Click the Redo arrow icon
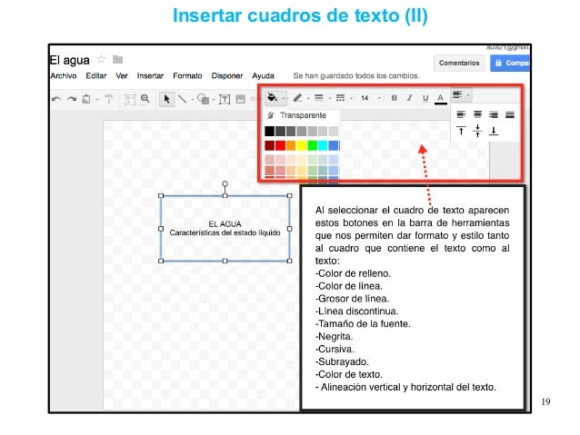Viewport: 580px width, 435px height. click(72, 99)
